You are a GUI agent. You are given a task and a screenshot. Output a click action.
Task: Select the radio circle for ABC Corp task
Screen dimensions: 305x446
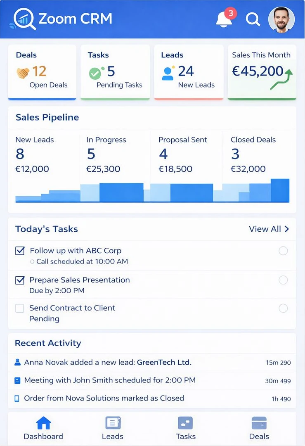pos(283,251)
